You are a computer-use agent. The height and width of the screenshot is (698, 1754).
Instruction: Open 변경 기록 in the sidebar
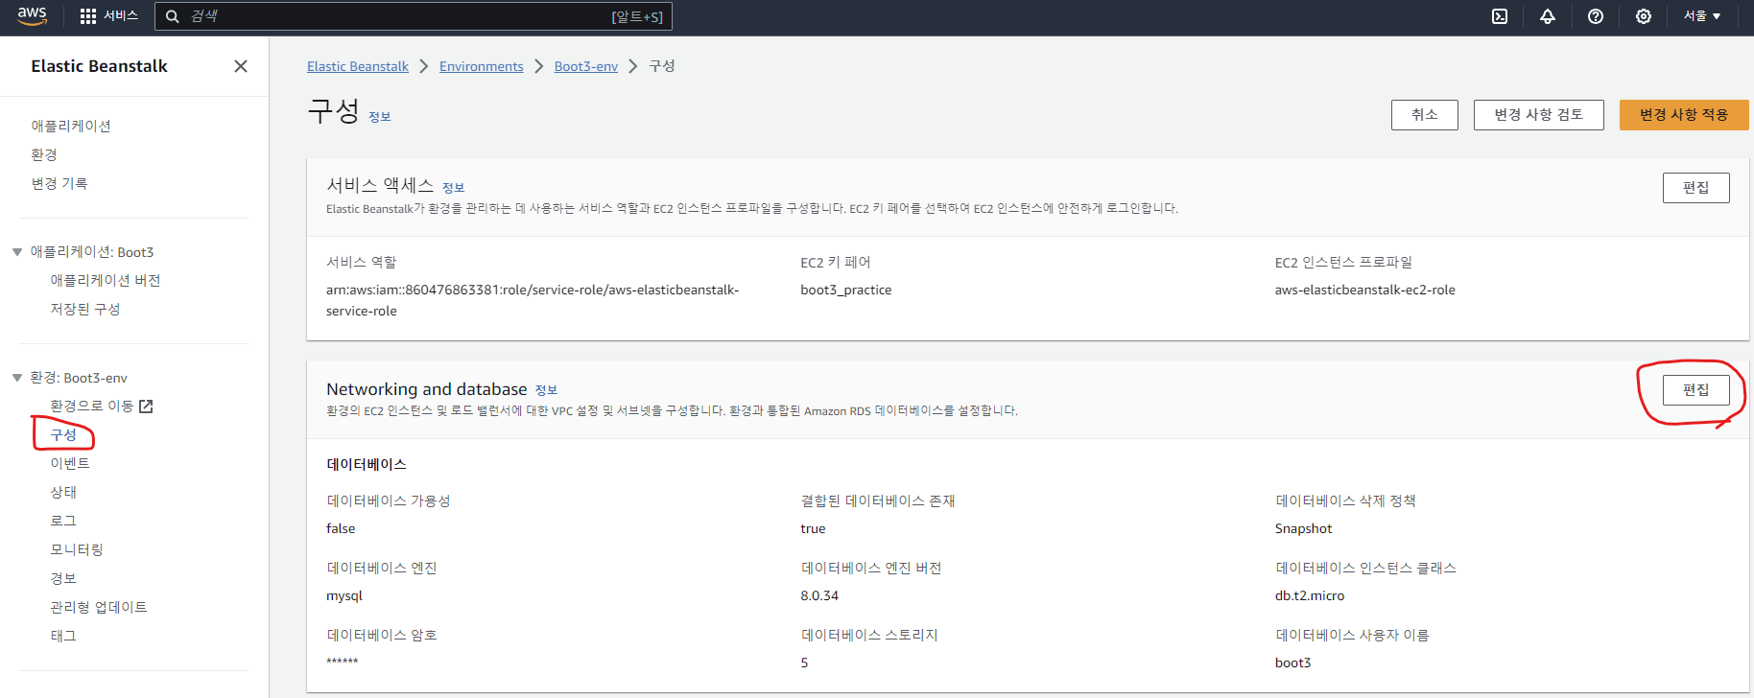pyautogui.click(x=59, y=183)
